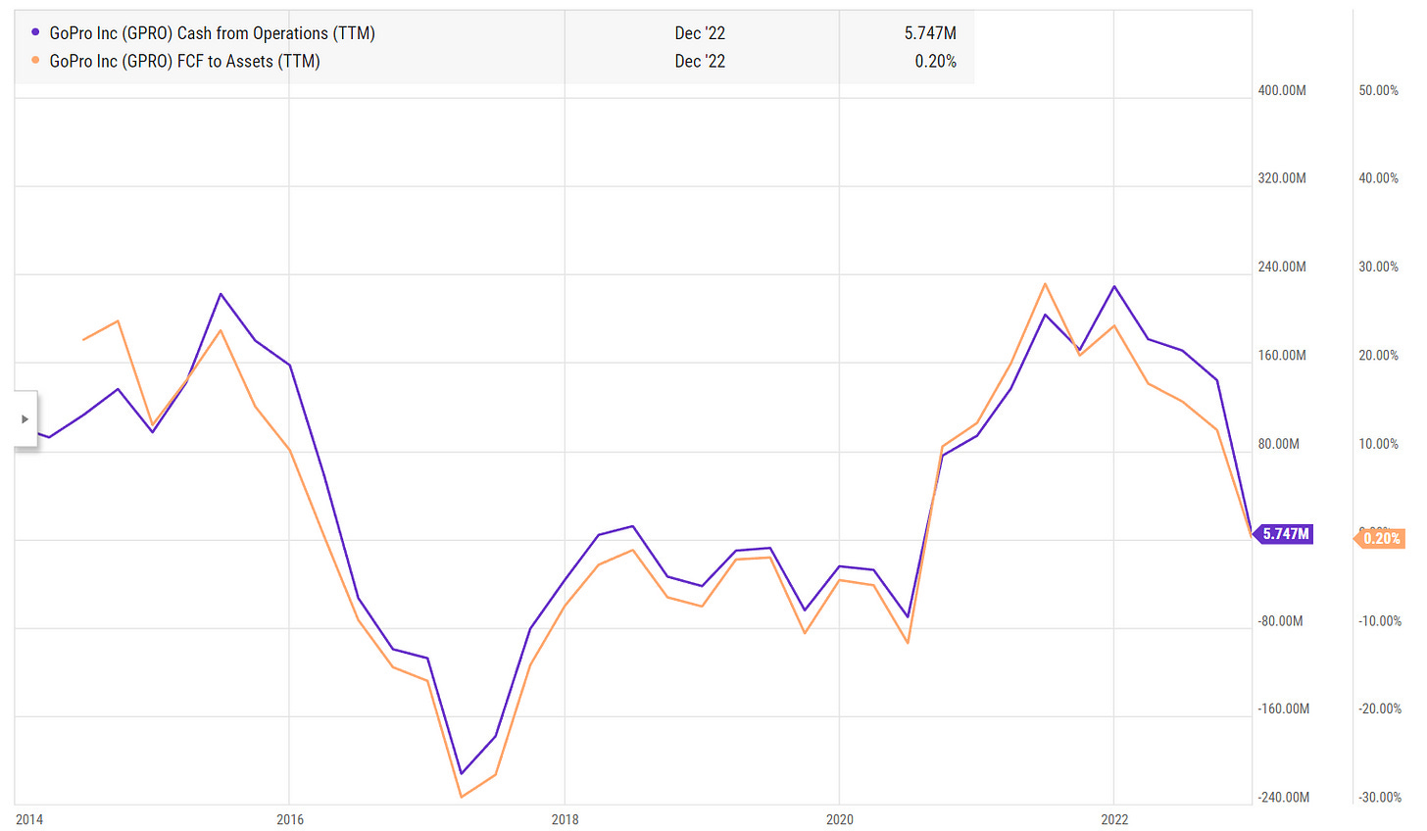Click the 2020 x-axis label
This screenshot has width=1427, height=831.
coord(839,819)
